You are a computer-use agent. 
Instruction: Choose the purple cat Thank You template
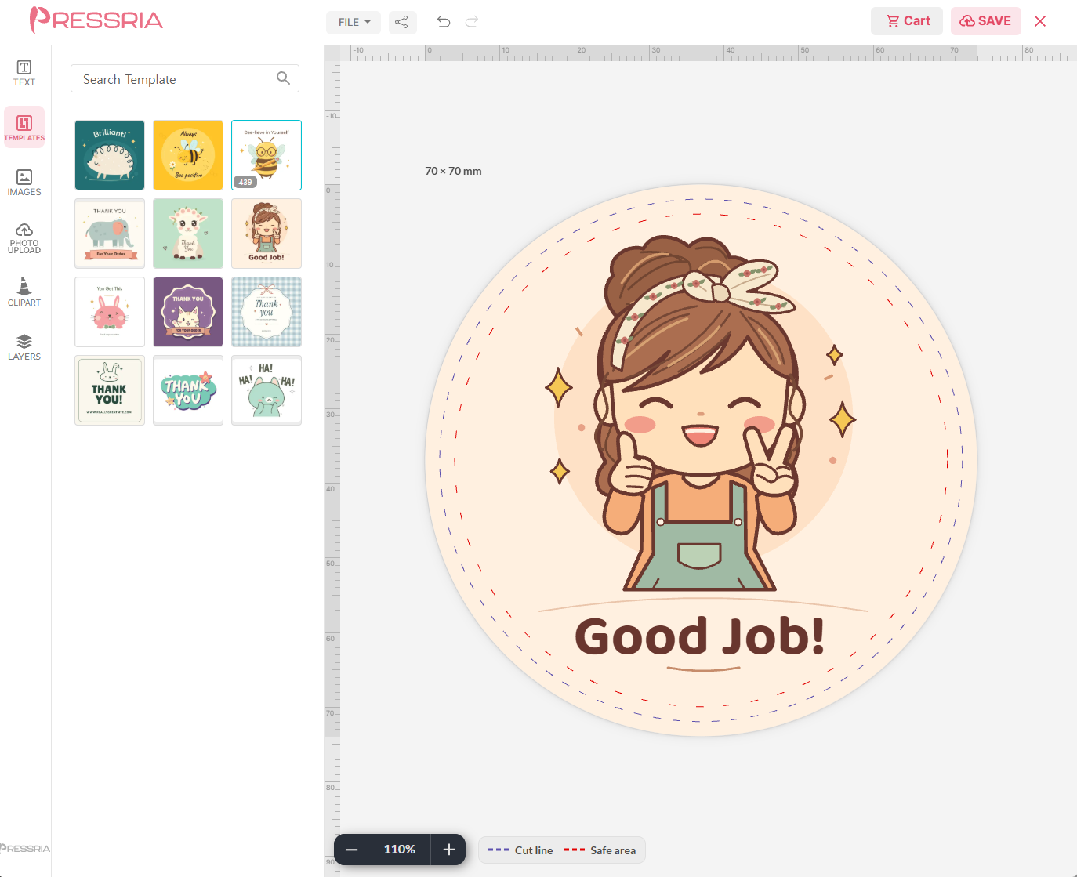(x=188, y=312)
